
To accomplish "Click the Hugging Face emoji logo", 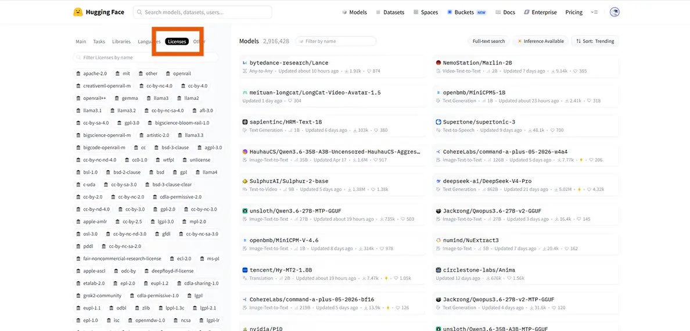I will pos(78,12).
